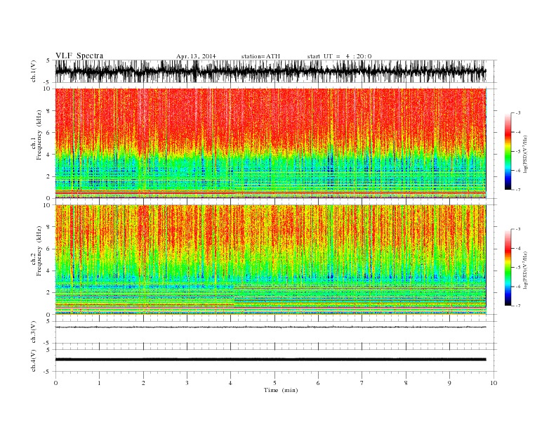556x430 pixels.
Task: Click the "ch.1(V)" waveform axis label
Action: pos(34,71)
